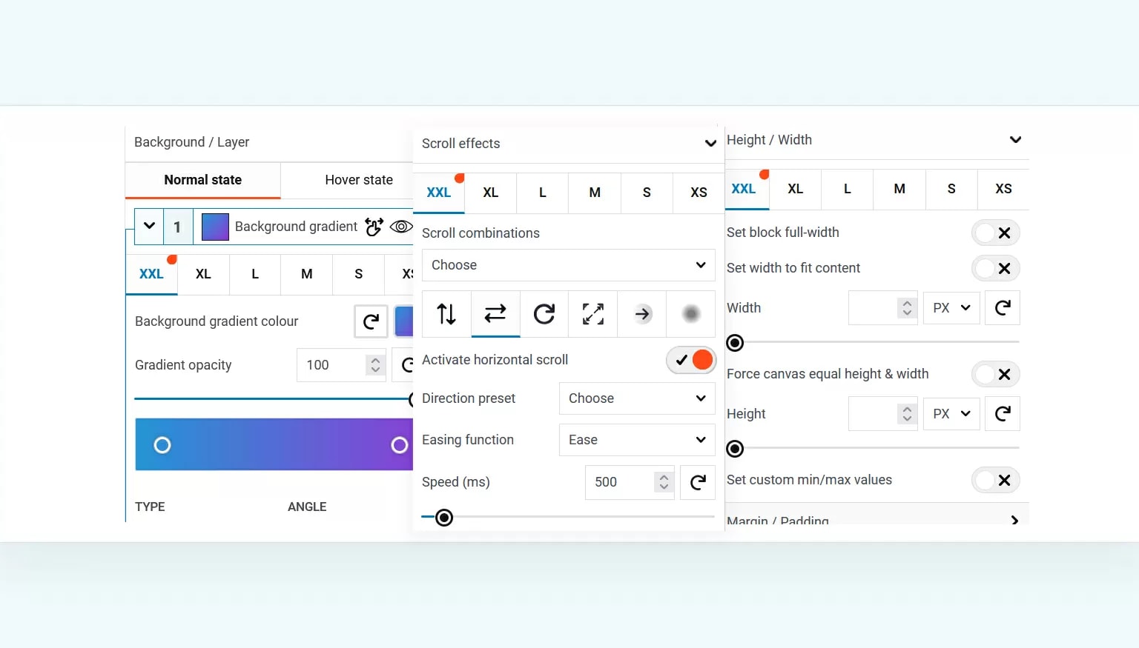This screenshot has width=1139, height=648.
Task: Select the scale scroll effect icon
Action: tap(593, 314)
